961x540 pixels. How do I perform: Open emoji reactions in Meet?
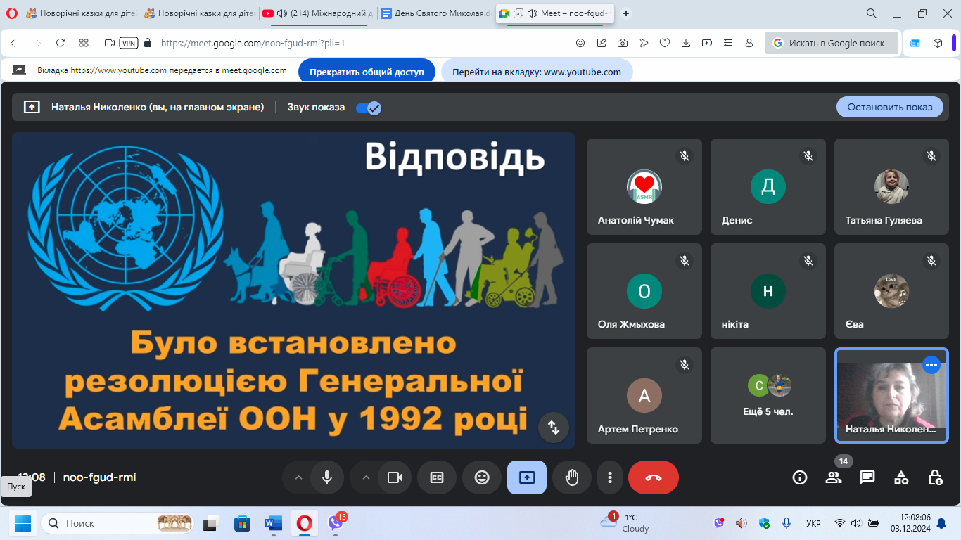(x=482, y=477)
